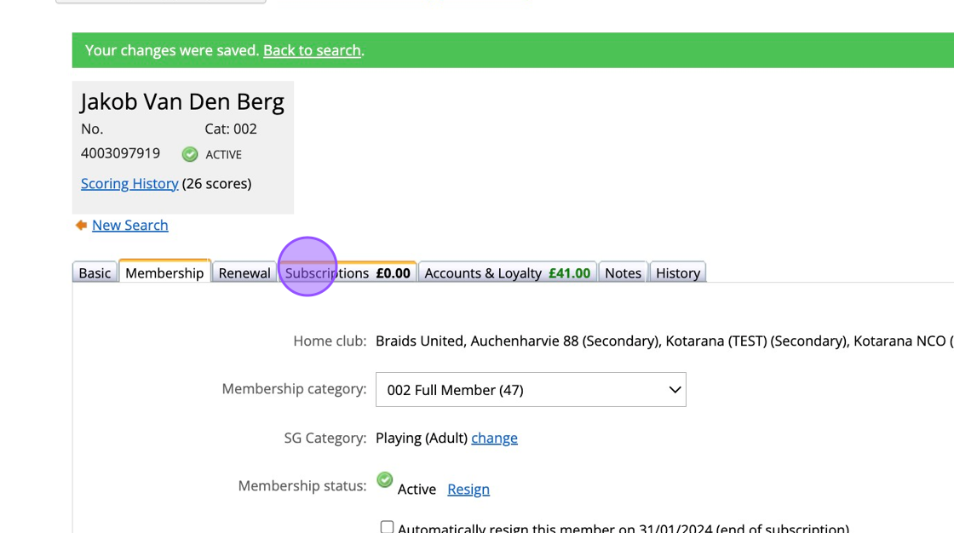Click the green check icon beside Membership status
Screen dimensions: 954x533
point(385,480)
